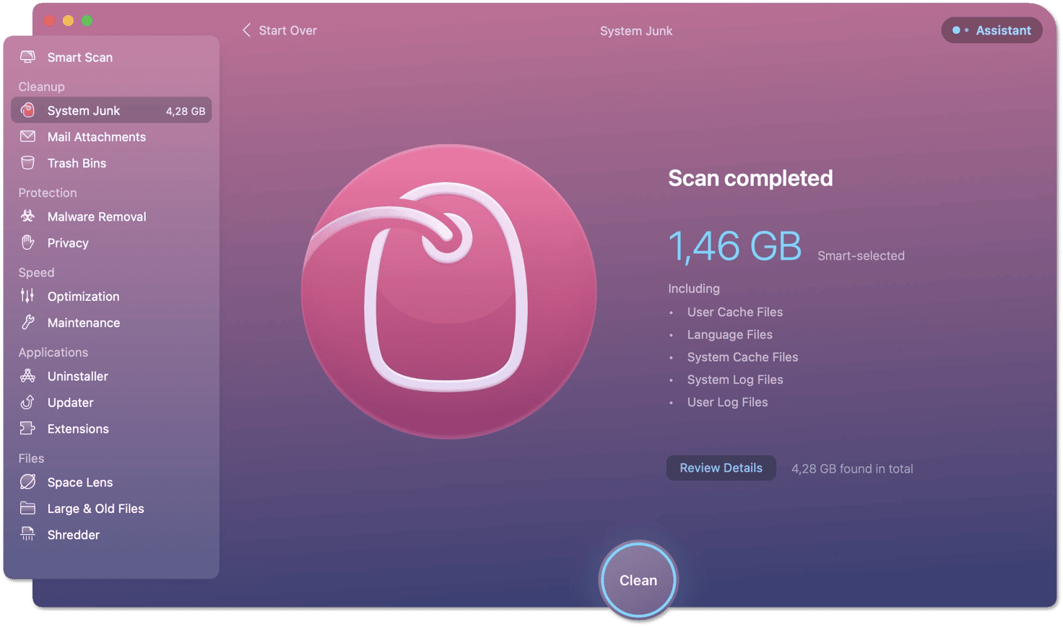
Task: Open Extensions manager
Action: (x=111, y=429)
